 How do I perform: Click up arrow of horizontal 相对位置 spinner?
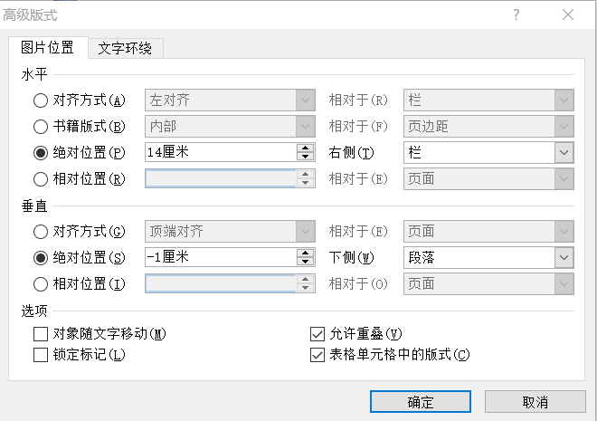pos(306,174)
